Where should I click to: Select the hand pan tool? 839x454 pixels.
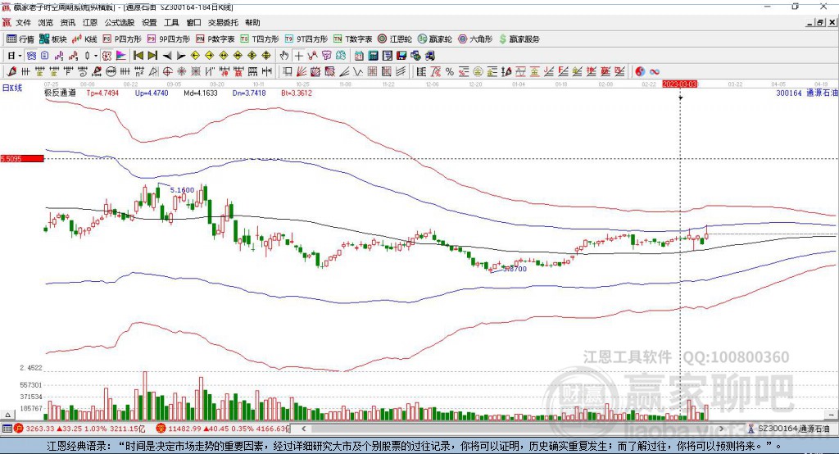tap(284, 56)
